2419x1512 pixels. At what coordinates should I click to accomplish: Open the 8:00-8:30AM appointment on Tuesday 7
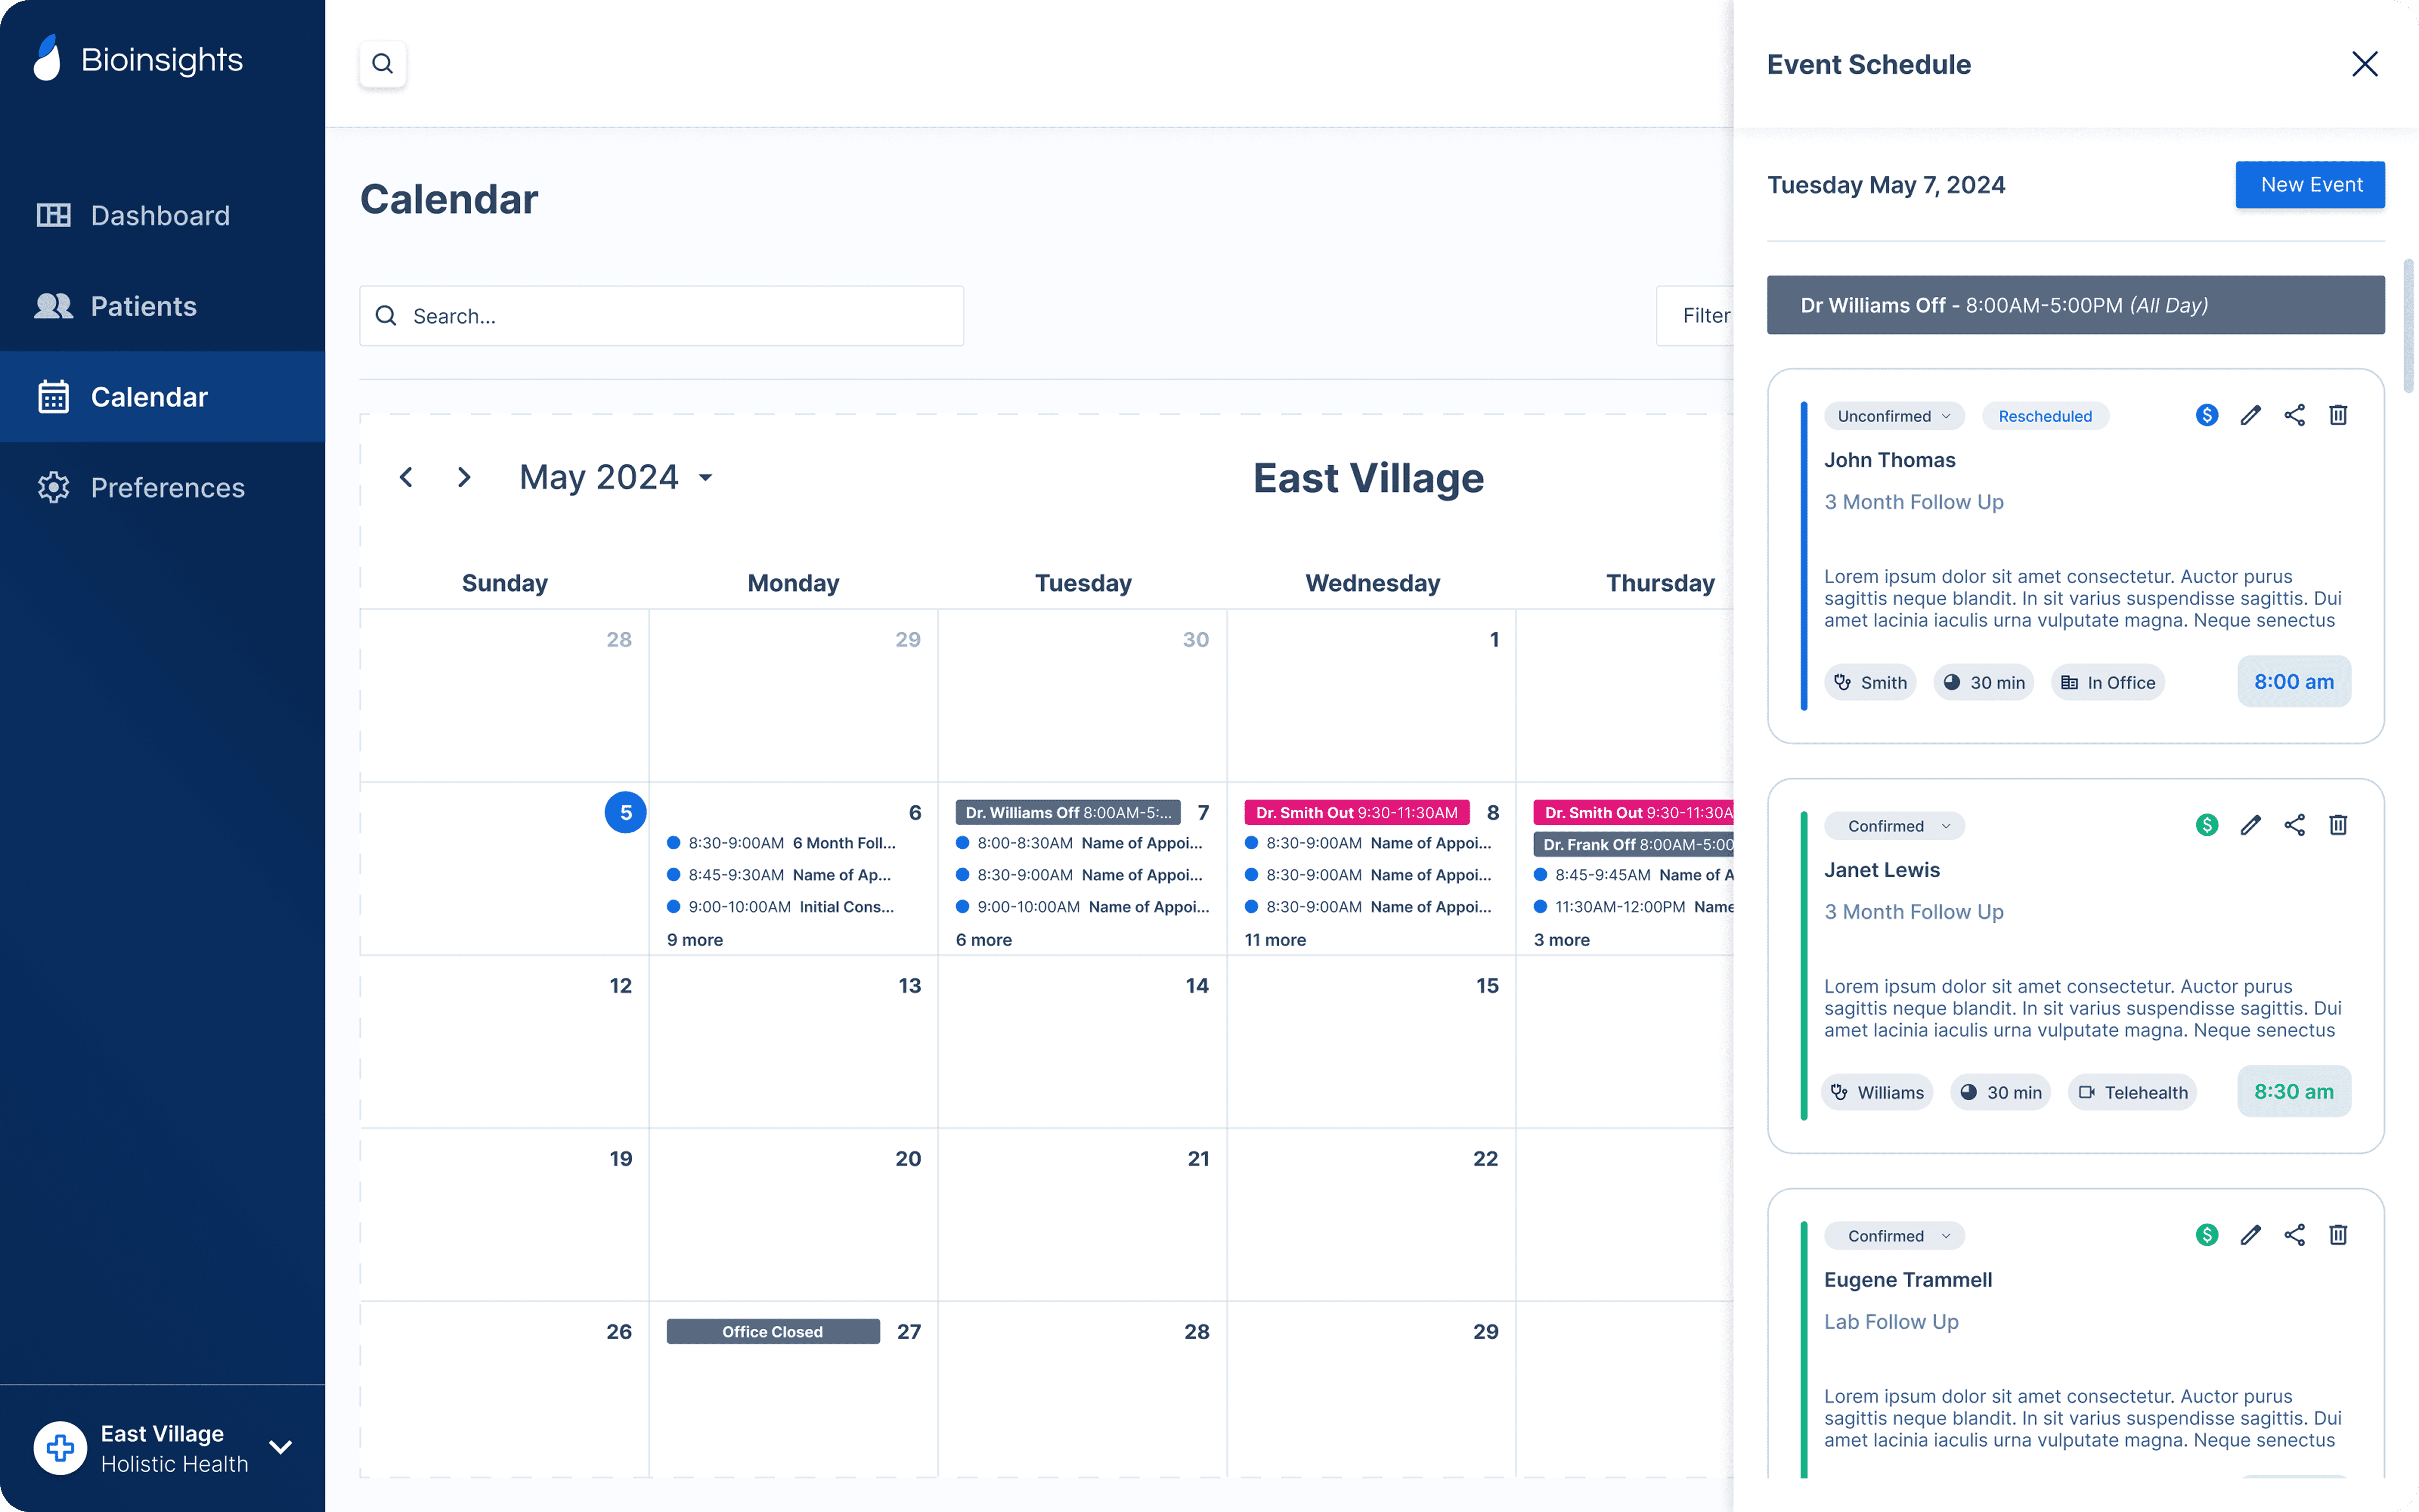click(x=1079, y=843)
